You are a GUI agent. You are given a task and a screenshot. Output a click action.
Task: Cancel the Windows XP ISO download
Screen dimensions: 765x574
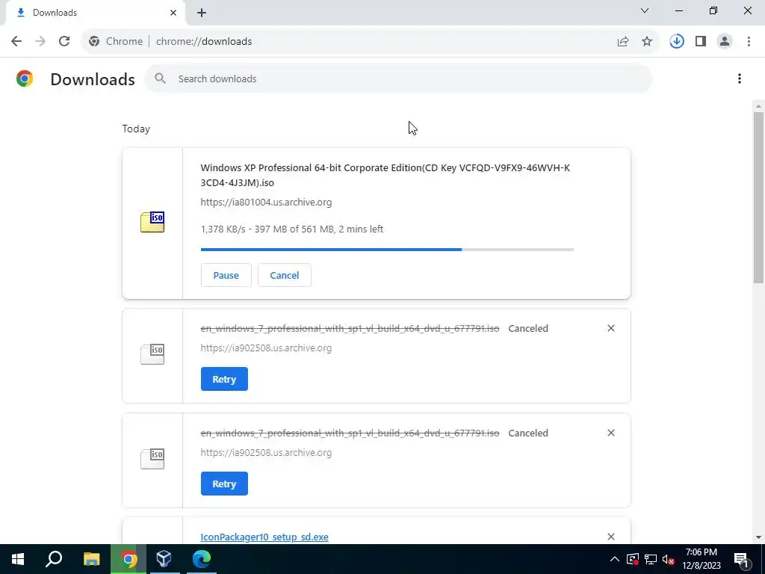coord(285,275)
